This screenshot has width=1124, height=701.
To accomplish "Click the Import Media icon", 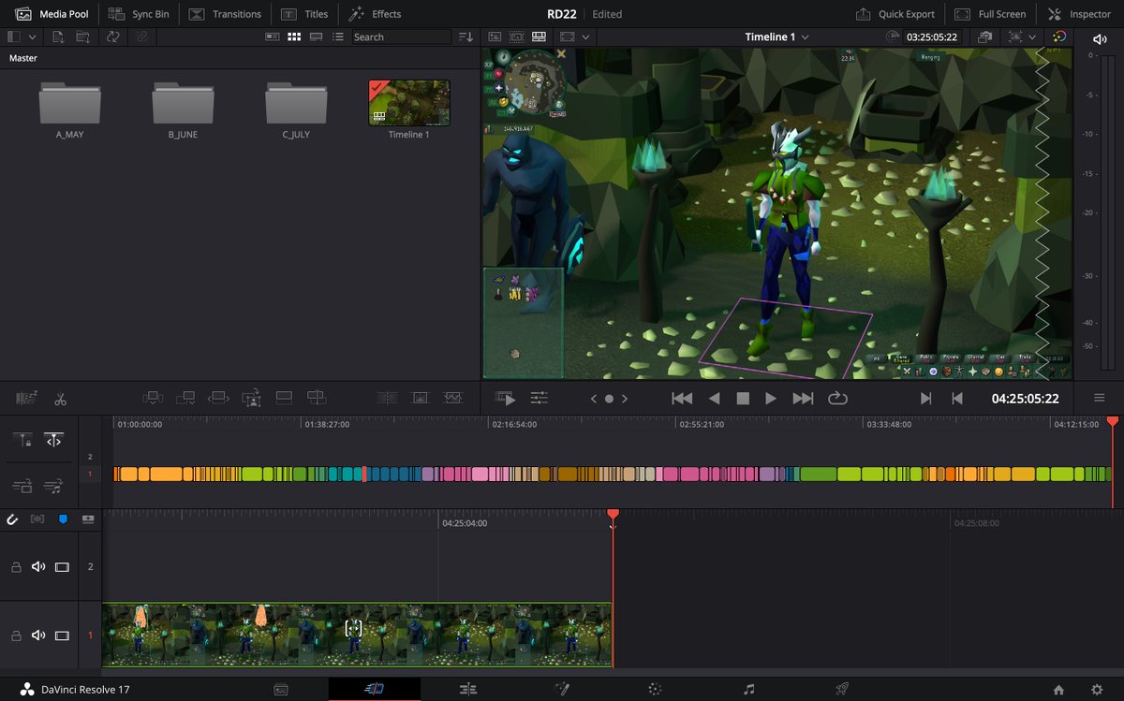I will pyautogui.click(x=58, y=37).
